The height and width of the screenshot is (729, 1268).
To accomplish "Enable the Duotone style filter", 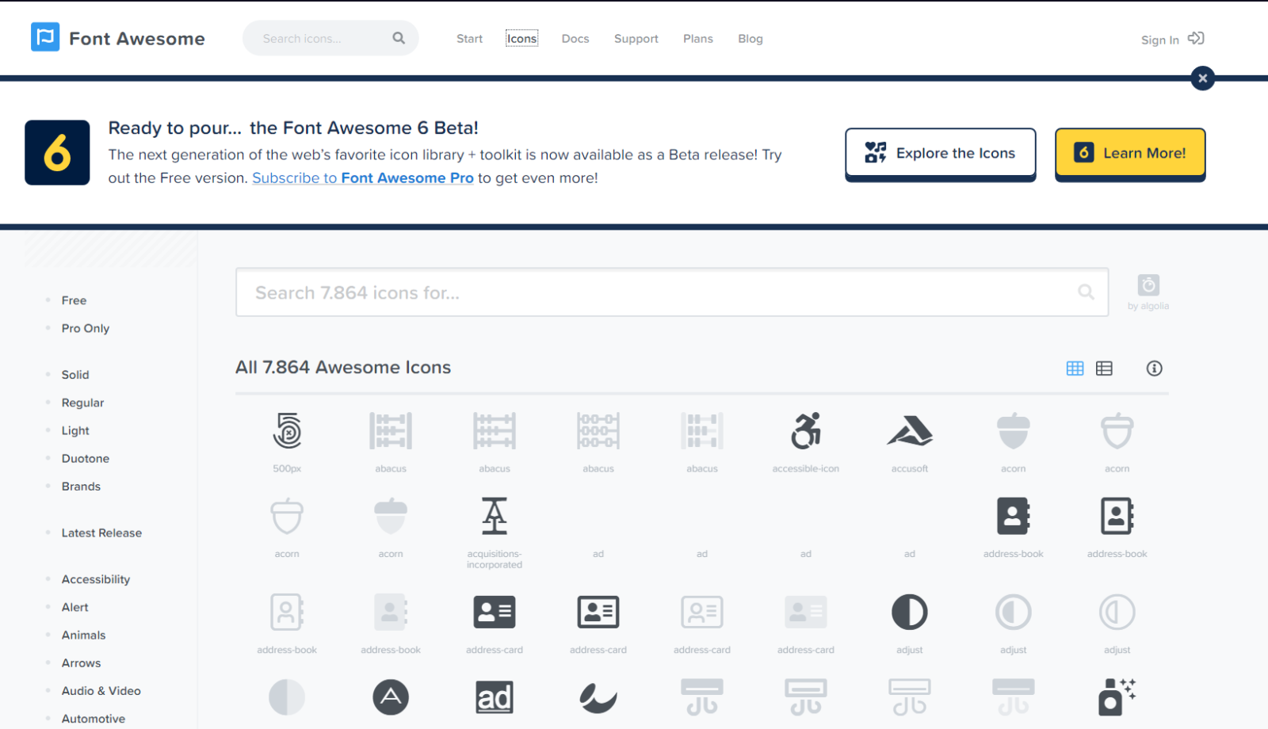I will tap(85, 458).
